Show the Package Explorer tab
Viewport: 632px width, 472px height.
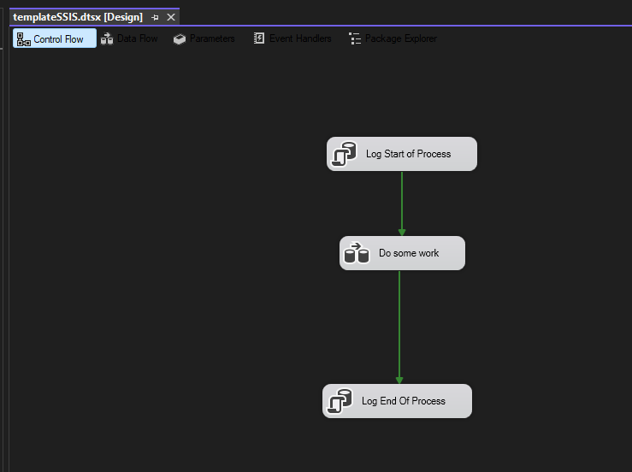(x=400, y=38)
